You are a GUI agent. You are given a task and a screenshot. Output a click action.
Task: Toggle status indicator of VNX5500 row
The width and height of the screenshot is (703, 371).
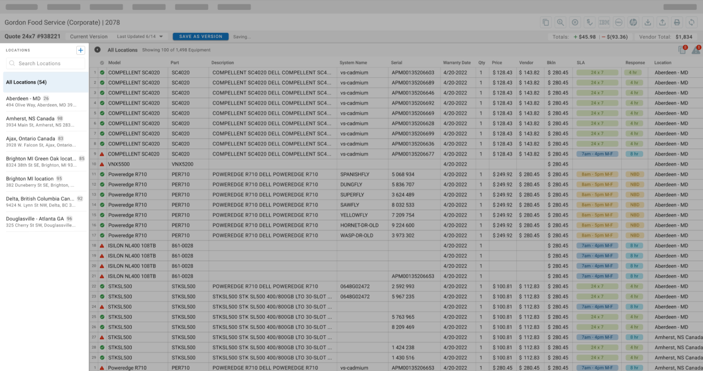tap(102, 164)
